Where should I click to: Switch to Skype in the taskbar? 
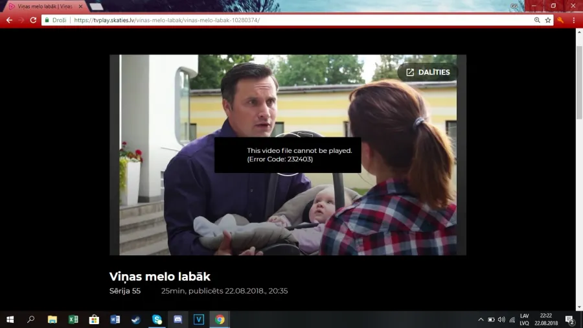pyautogui.click(x=157, y=320)
